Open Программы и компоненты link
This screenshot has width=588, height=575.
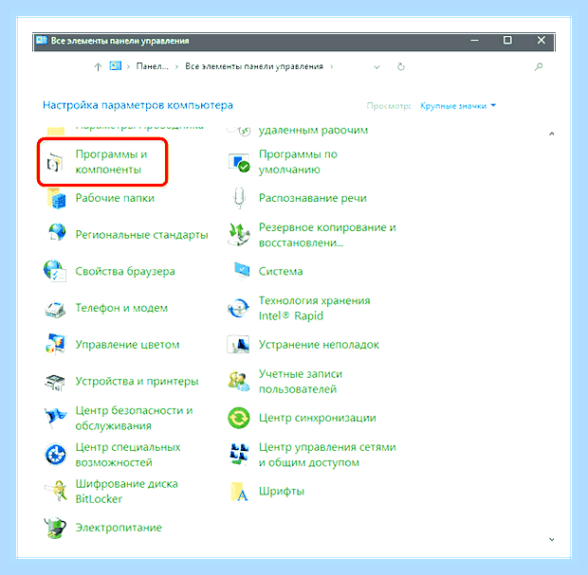[111, 162]
